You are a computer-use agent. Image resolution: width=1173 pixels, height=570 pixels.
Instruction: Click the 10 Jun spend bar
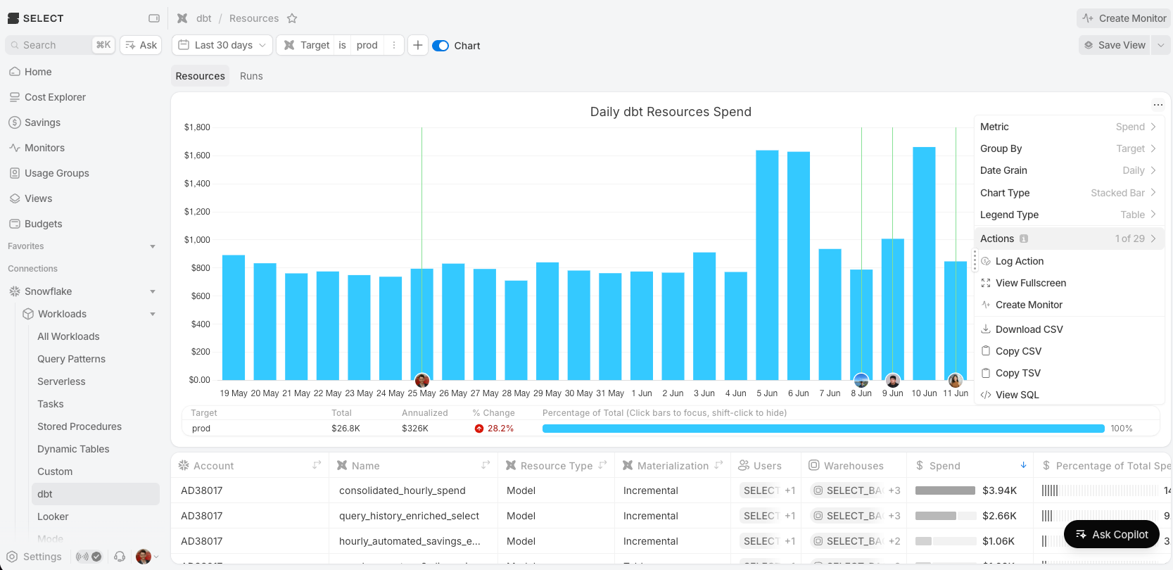(x=924, y=264)
